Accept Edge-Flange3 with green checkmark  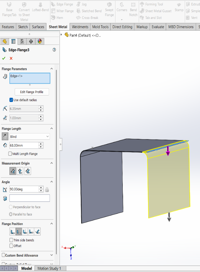(4, 58)
